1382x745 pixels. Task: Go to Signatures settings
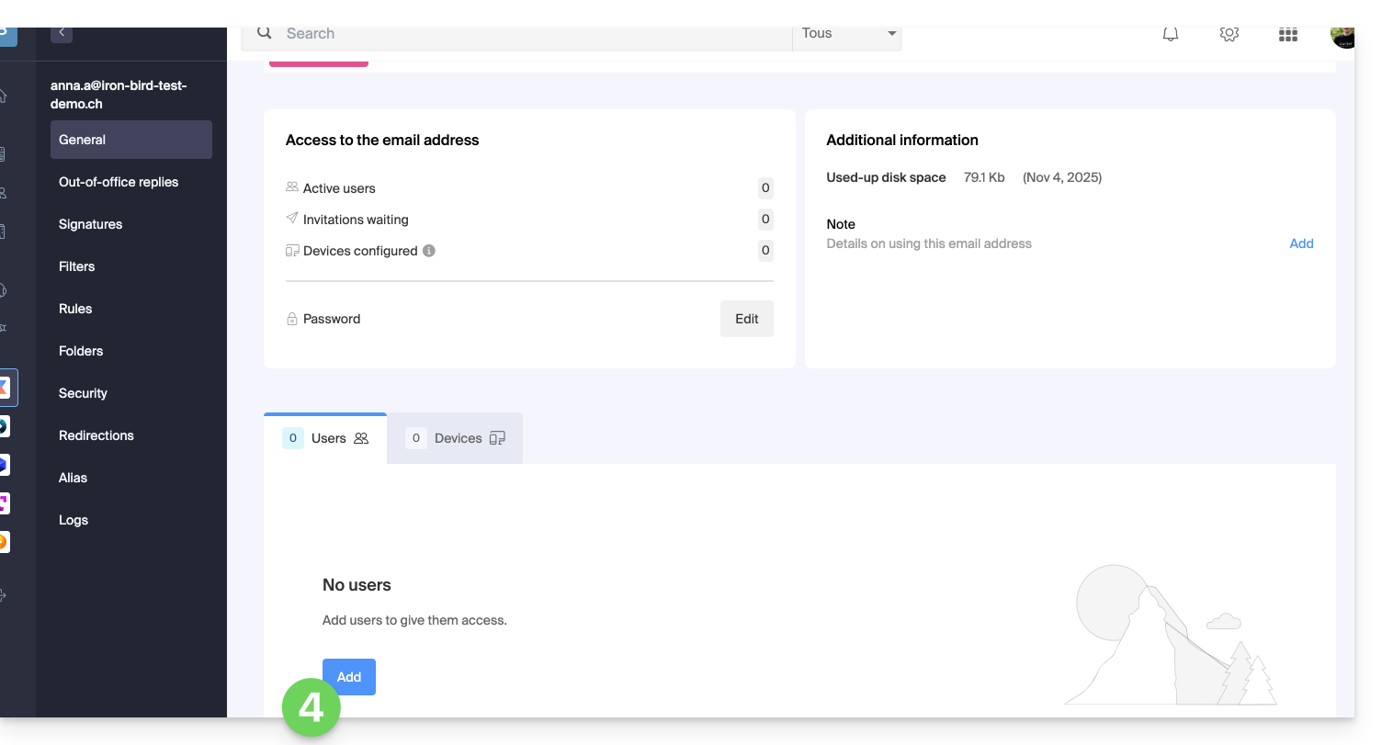[90, 224]
